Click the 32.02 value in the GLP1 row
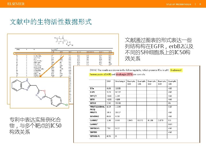The height and width of the screenshot is (154, 206). pyautogui.click(x=118, y=92)
